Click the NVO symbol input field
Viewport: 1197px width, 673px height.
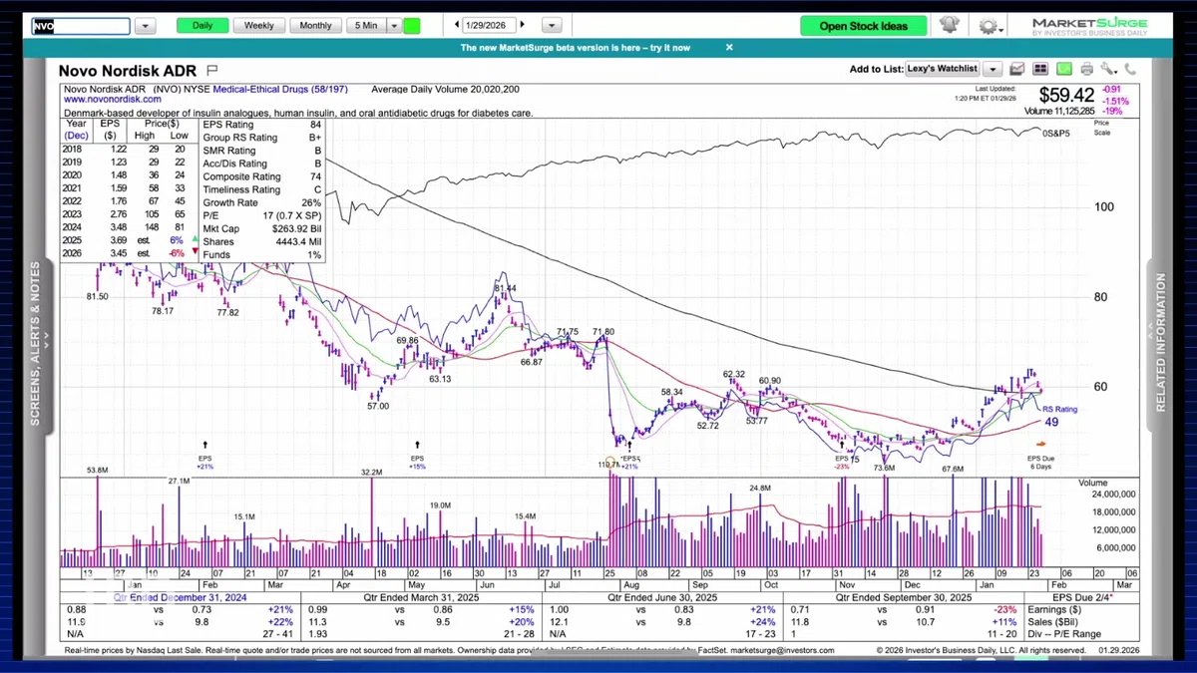pyautogui.click(x=80, y=26)
